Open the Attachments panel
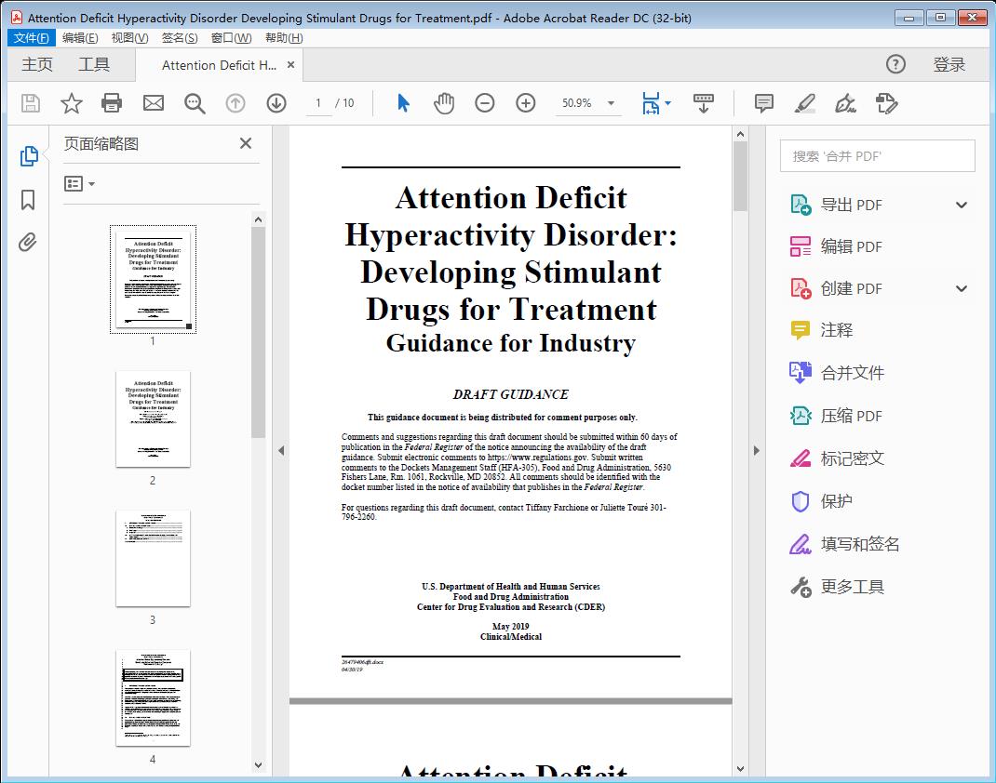The width and height of the screenshot is (996, 783). [28, 242]
